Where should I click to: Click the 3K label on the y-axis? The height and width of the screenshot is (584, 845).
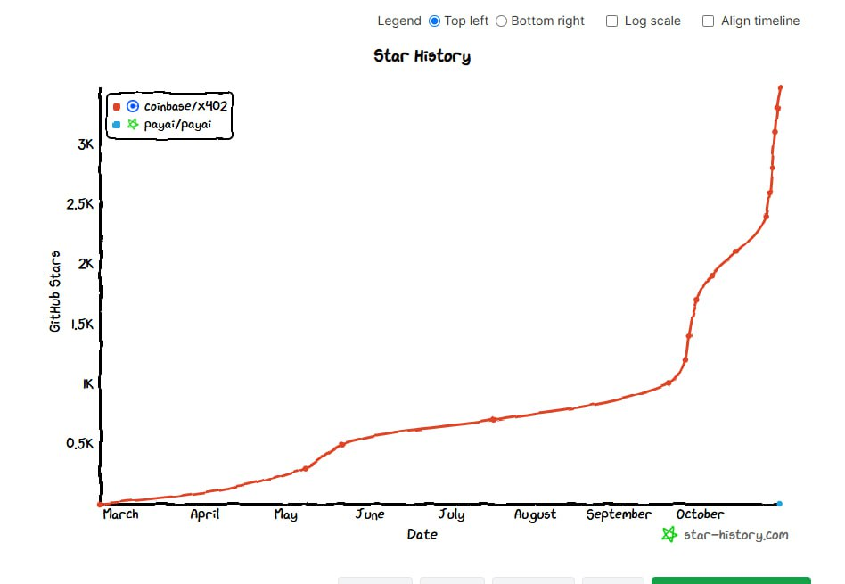[85, 144]
